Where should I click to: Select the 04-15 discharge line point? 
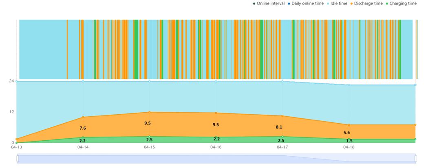tap(149, 112)
